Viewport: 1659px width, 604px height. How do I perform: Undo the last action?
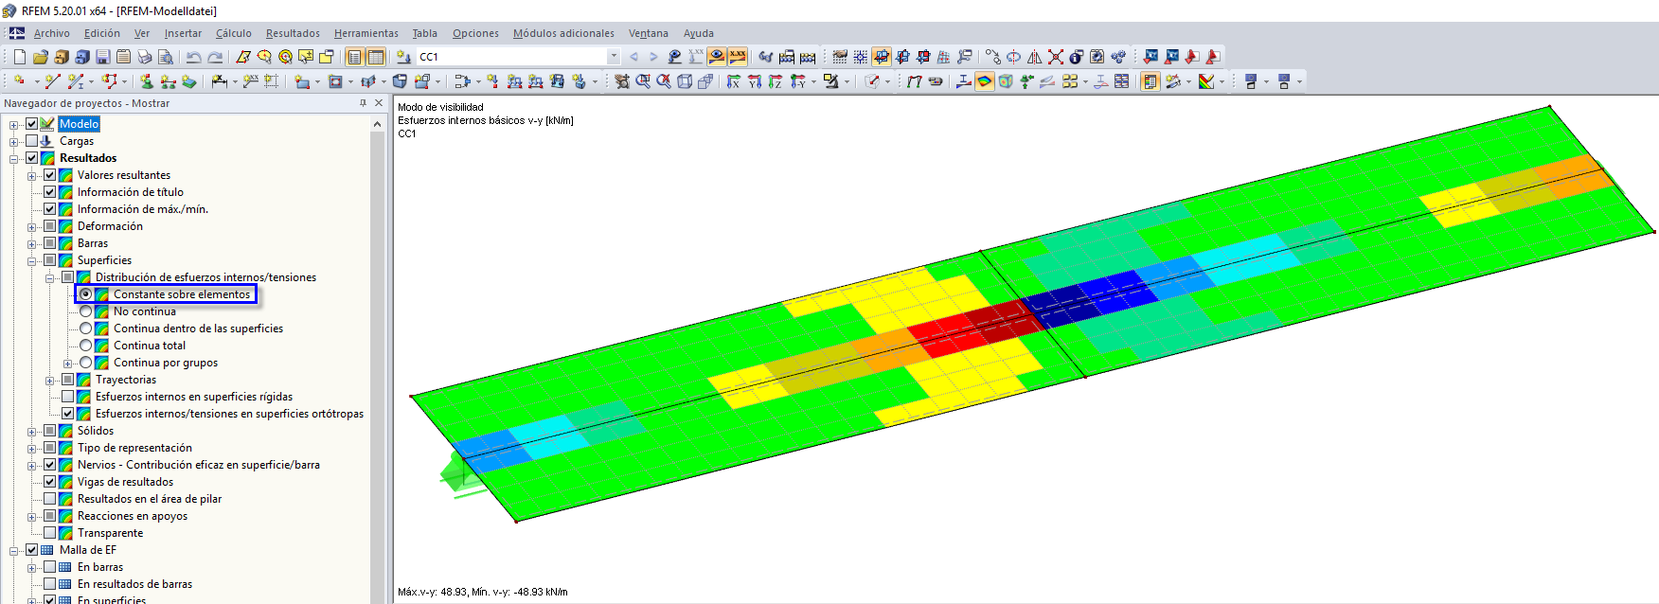coord(193,57)
